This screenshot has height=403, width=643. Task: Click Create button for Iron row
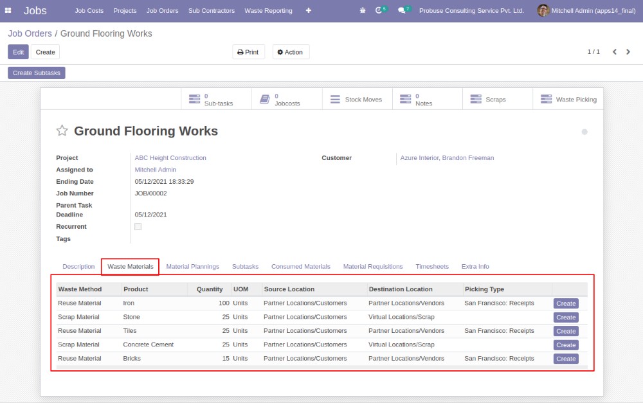point(566,303)
